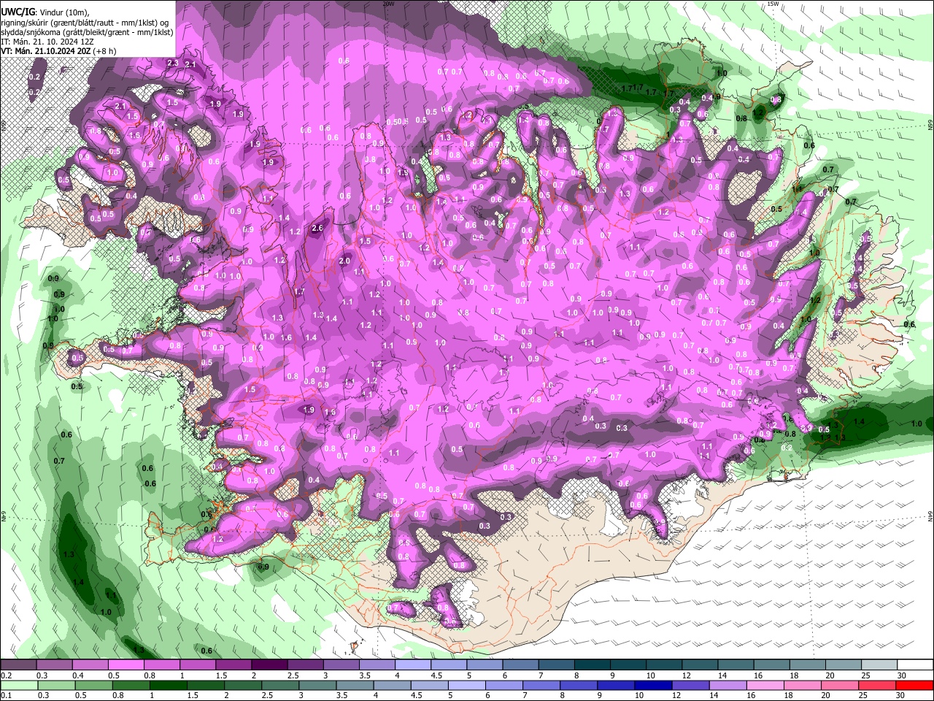Screen dimensions: 934x701
Task: Select the 0.5 medium green rain legend swatch
Action: (93, 685)
